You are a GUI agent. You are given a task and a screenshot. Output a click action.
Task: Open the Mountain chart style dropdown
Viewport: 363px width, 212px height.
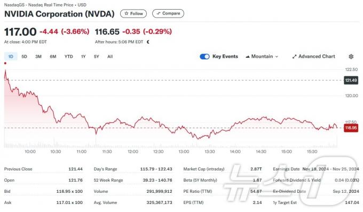tap(262, 57)
